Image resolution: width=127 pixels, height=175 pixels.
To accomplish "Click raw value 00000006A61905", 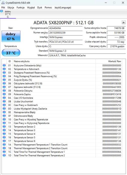I will click(x=111, y=87).
